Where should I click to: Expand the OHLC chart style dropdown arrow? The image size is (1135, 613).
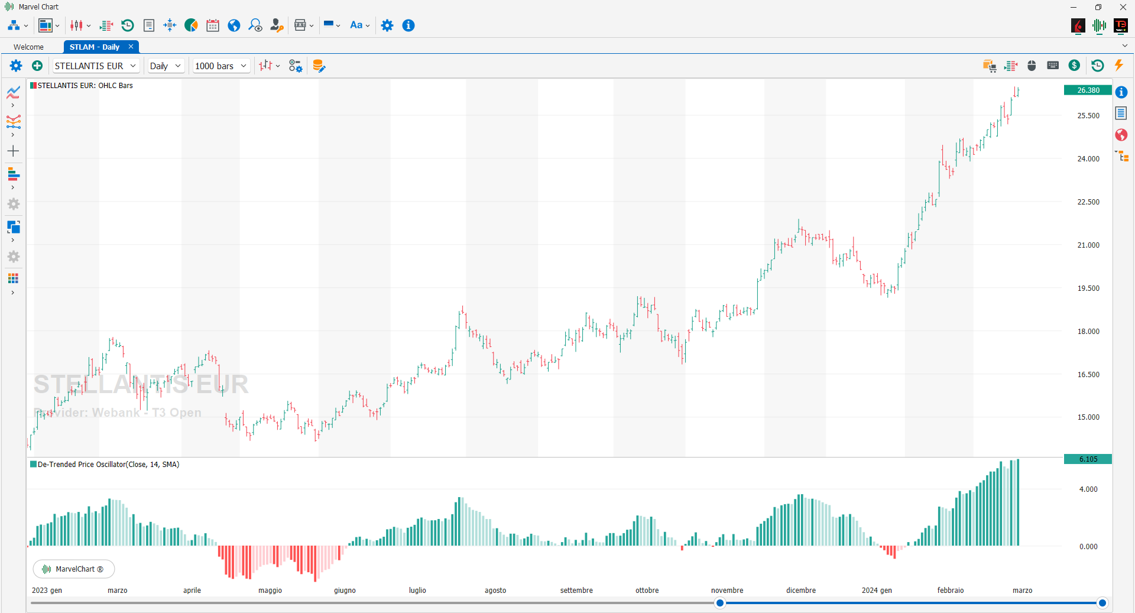[278, 66]
